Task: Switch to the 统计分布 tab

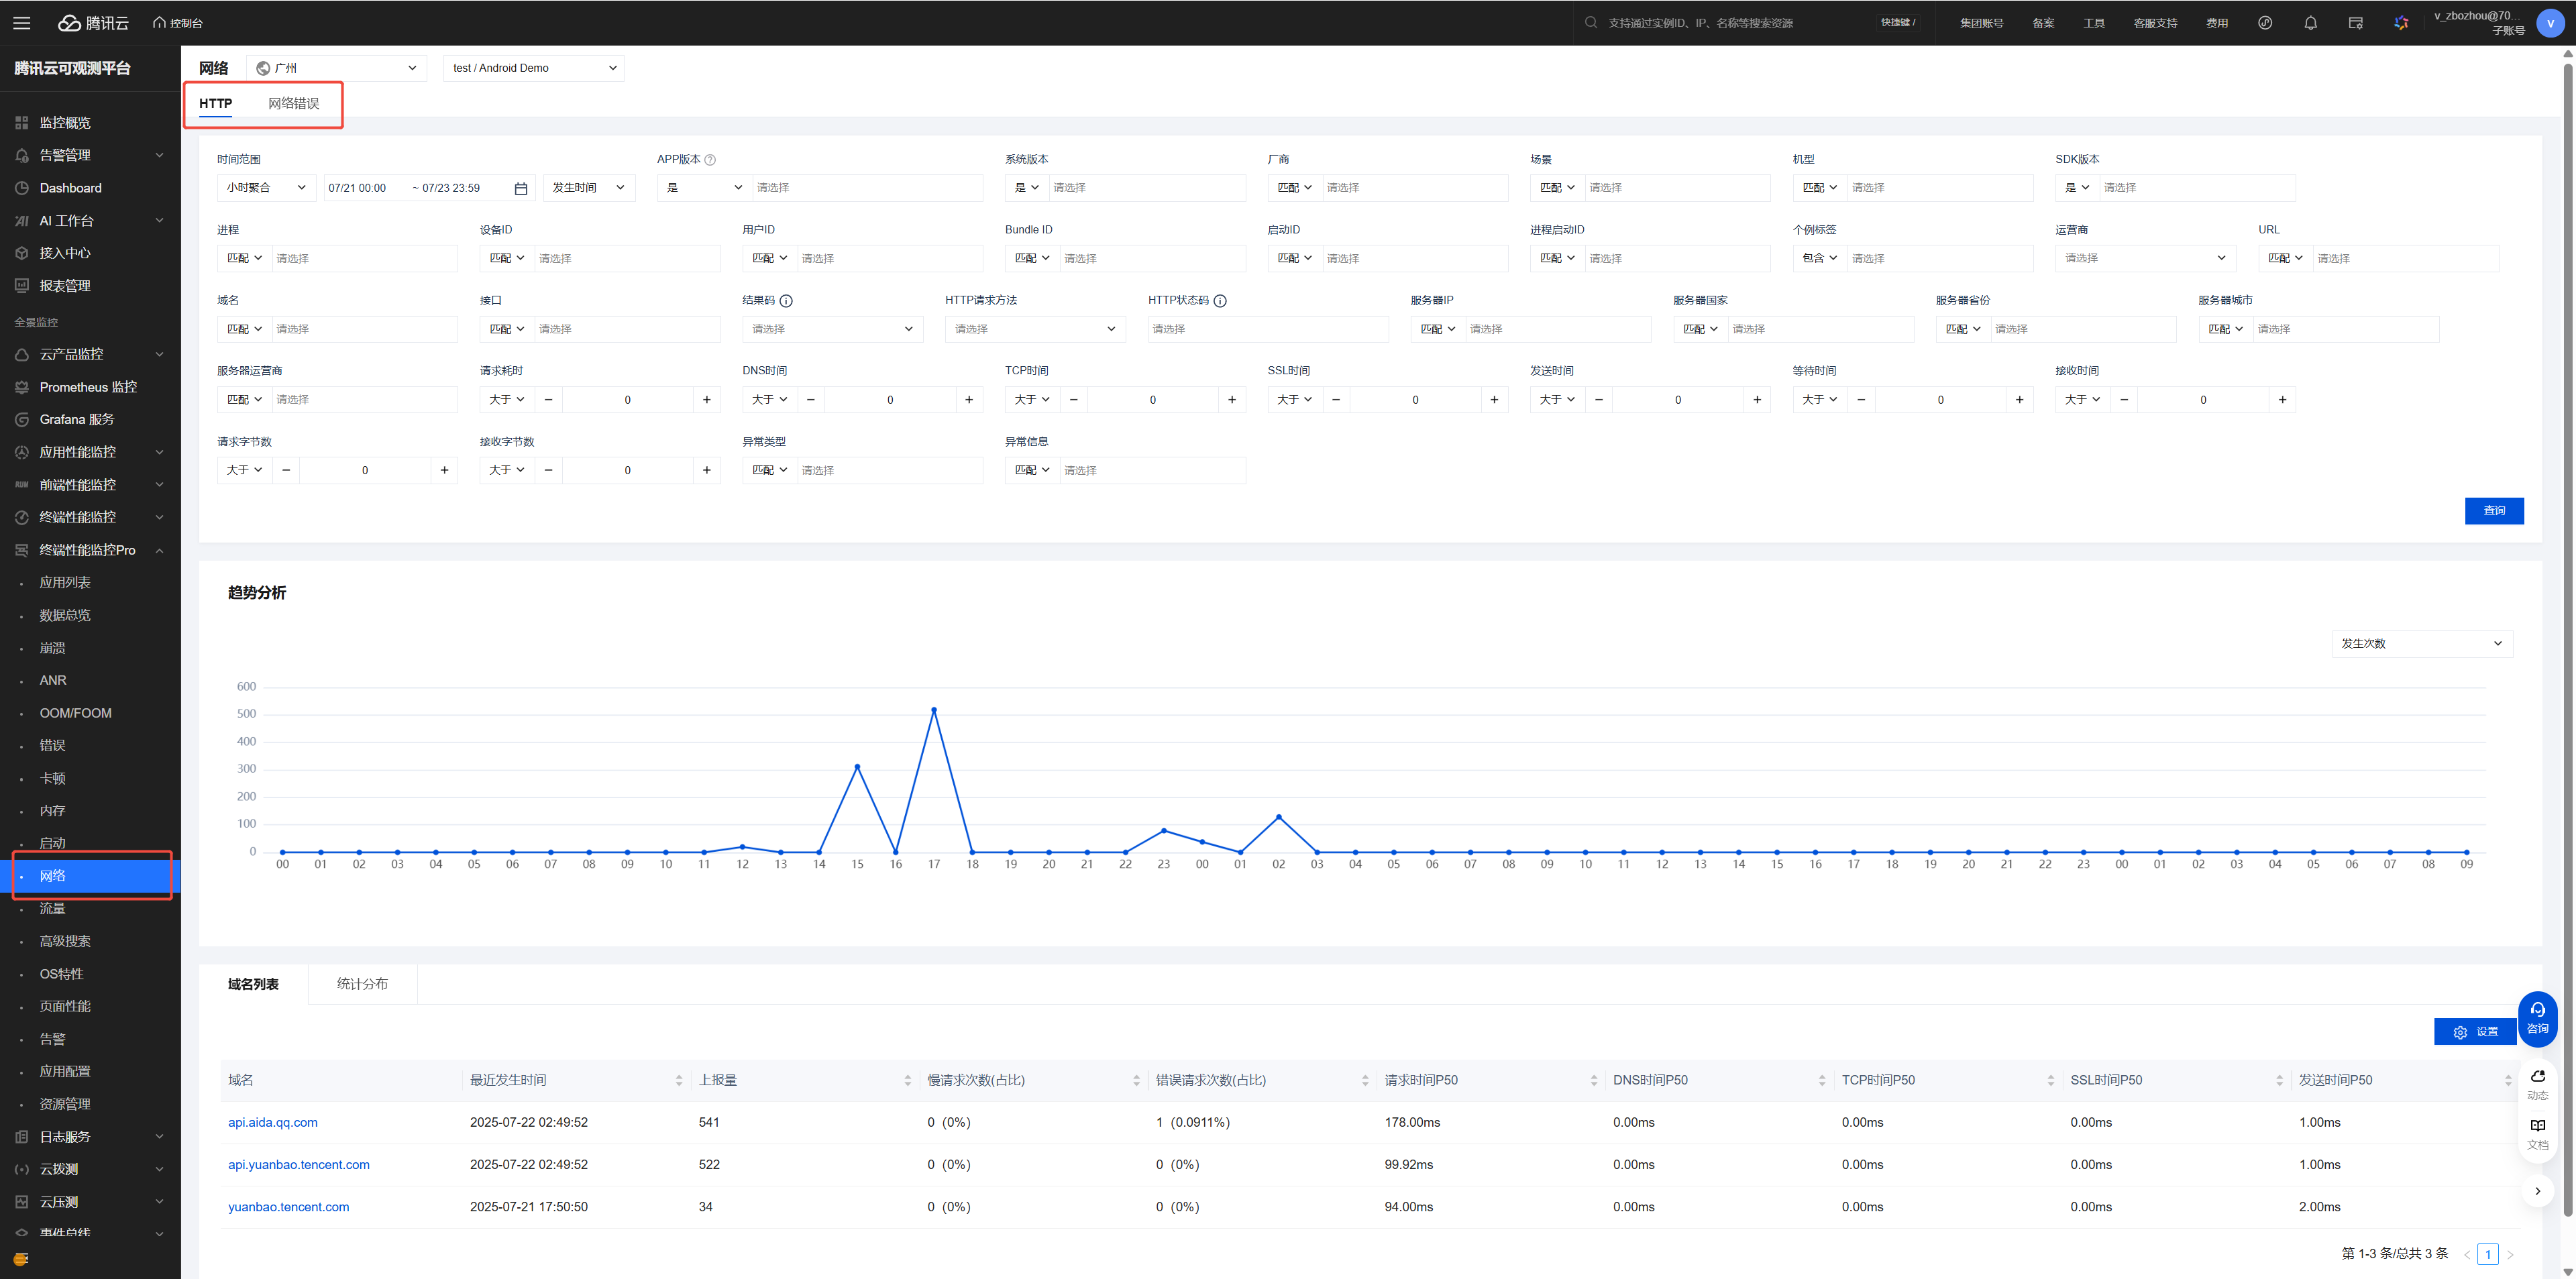Action: (x=362, y=984)
